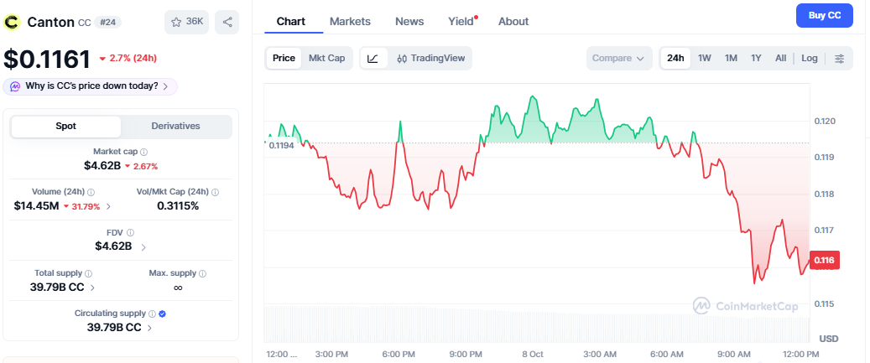Switch to Spot data

66,127
